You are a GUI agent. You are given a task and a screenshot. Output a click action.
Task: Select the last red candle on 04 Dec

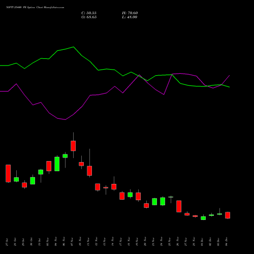[x=228, y=215]
